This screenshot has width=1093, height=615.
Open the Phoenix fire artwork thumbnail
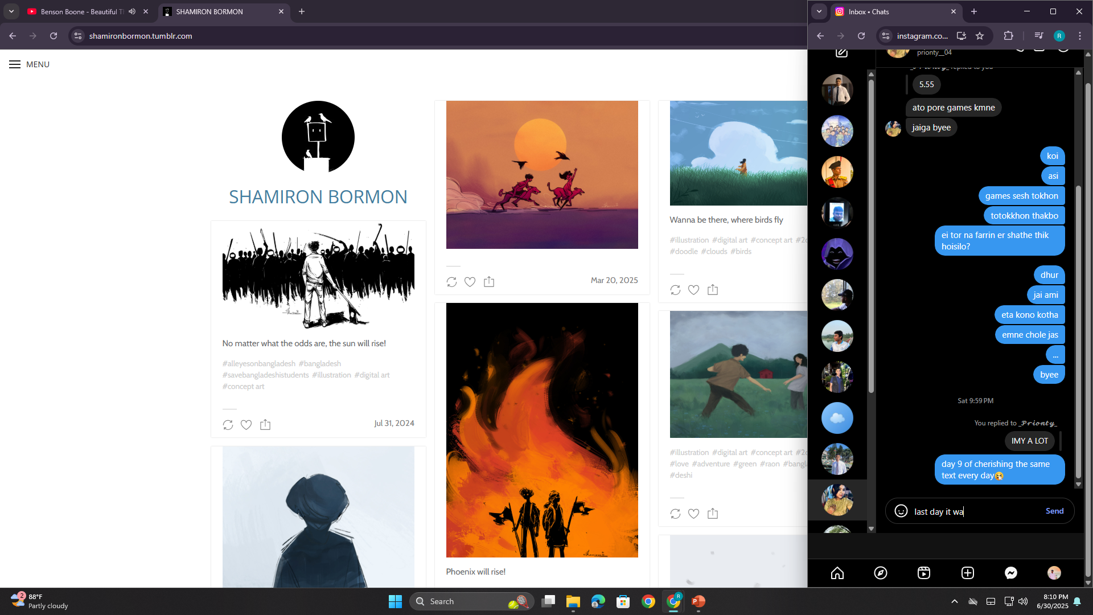tap(542, 430)
